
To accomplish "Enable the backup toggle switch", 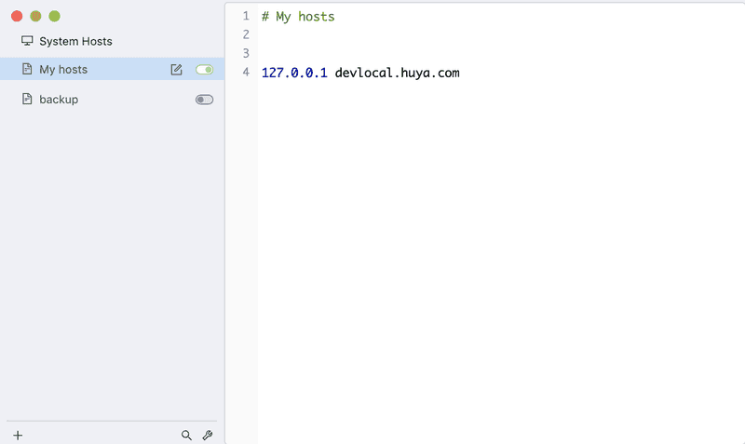I will point(204,100).
